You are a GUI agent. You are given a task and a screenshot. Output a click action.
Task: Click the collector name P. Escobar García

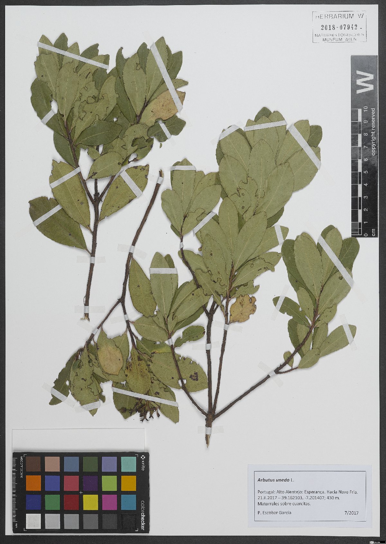click(x=274, y=512)
